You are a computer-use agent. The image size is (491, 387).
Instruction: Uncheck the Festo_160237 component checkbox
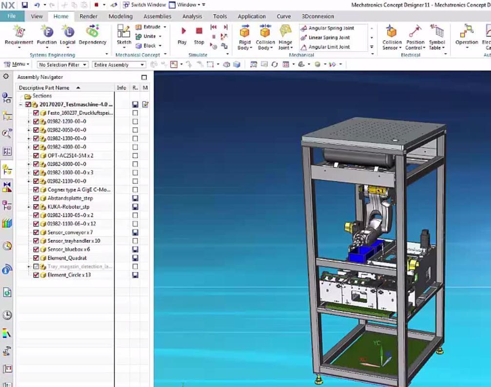[36, 113]
